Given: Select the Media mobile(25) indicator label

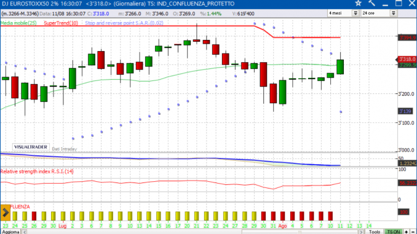Looking at the screenshot, I should point(18,23).
